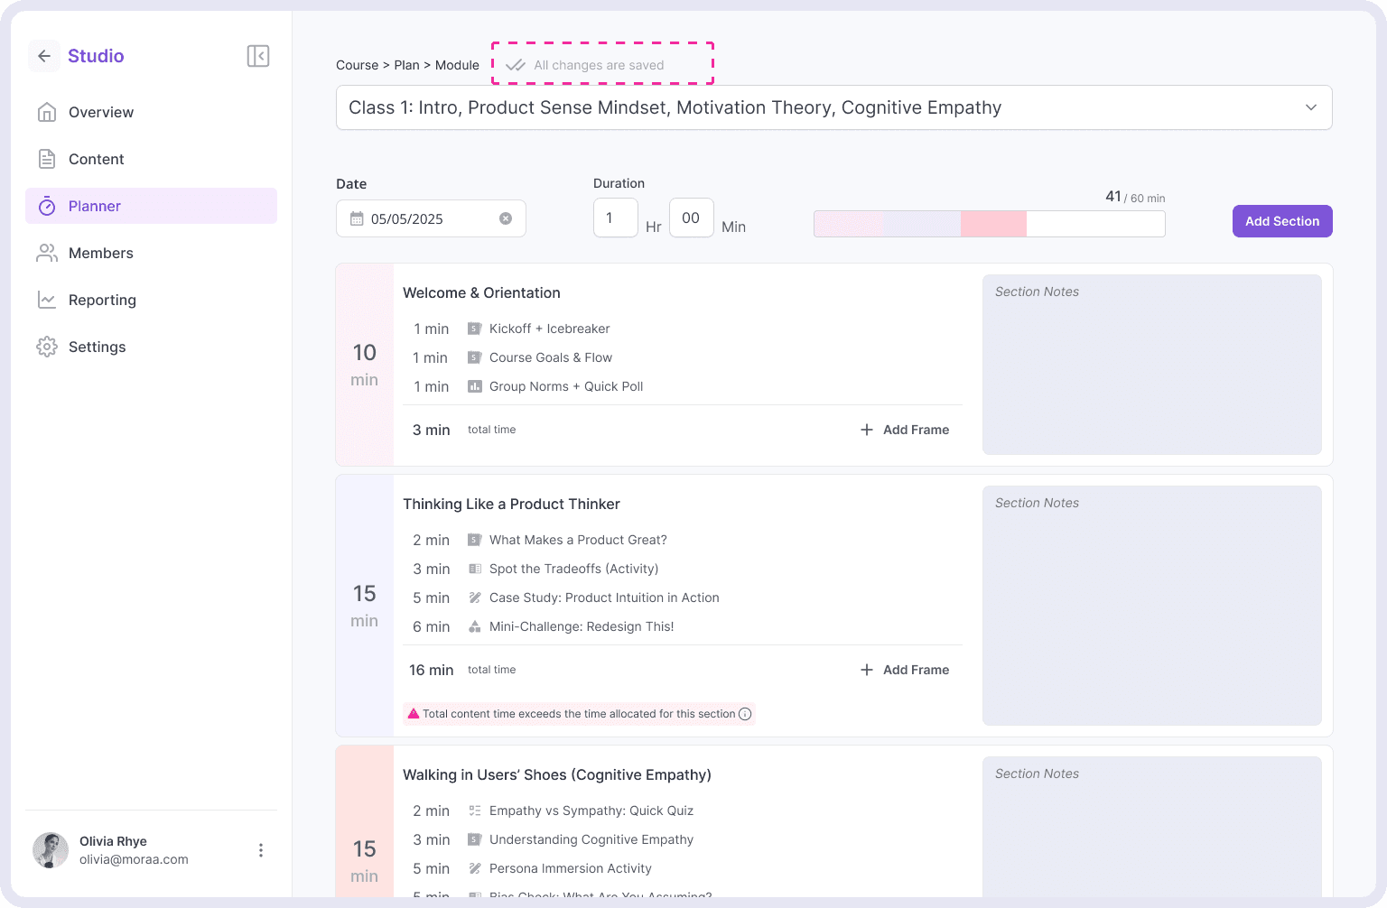Add Frame to Welcome & Orientation section

(905, 430)
